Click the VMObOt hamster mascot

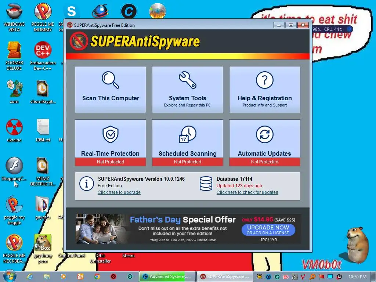357,245
